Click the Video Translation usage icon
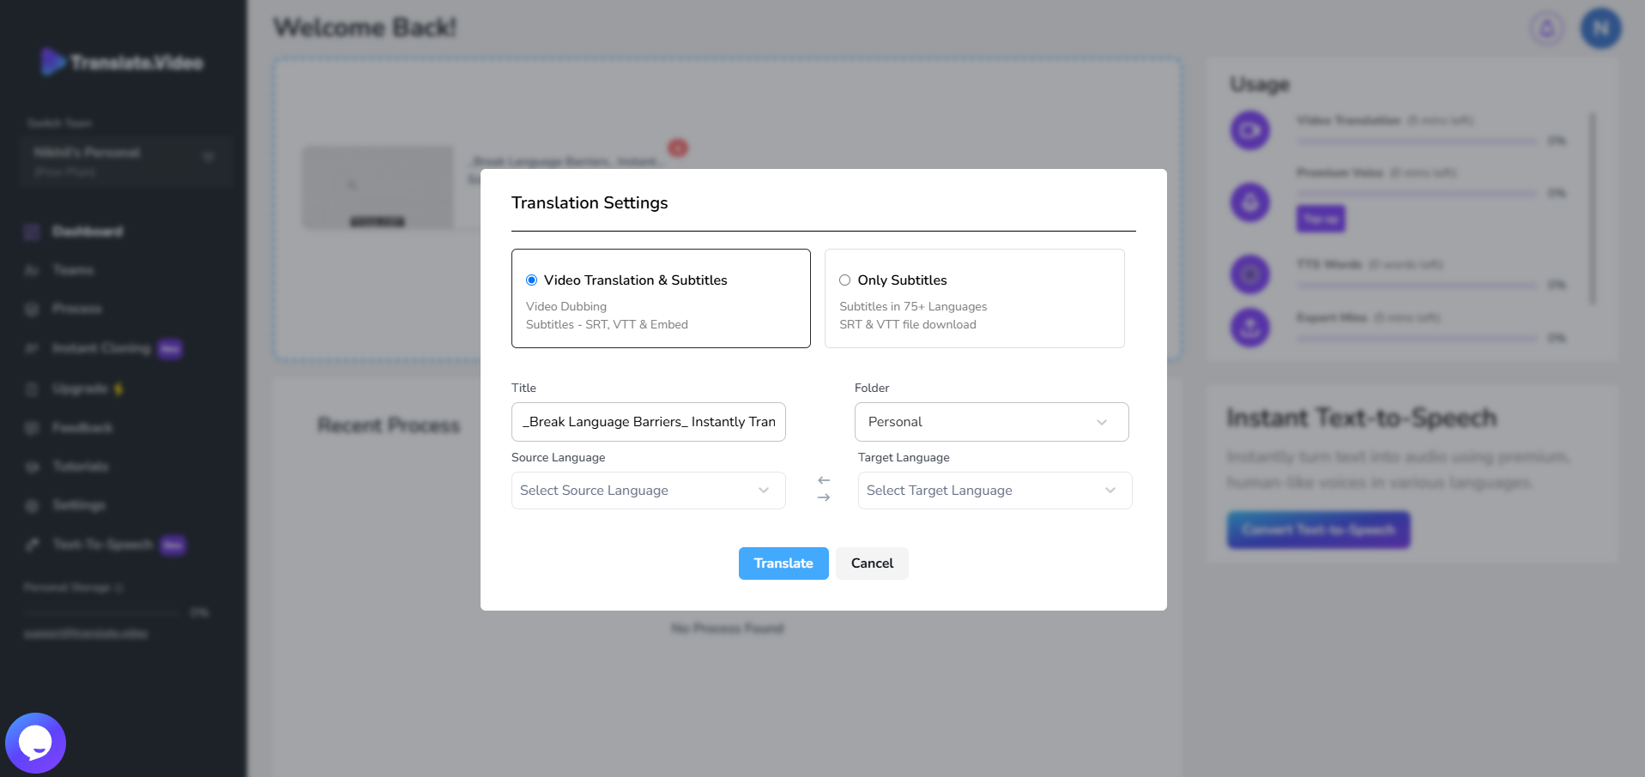This screenshot has height=777, width=1645. coord(1250,131)
